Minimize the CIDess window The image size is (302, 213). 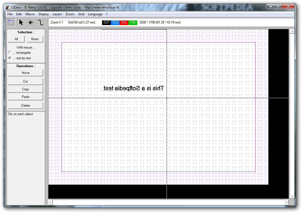pyautogui.click(x=271, y=6)
